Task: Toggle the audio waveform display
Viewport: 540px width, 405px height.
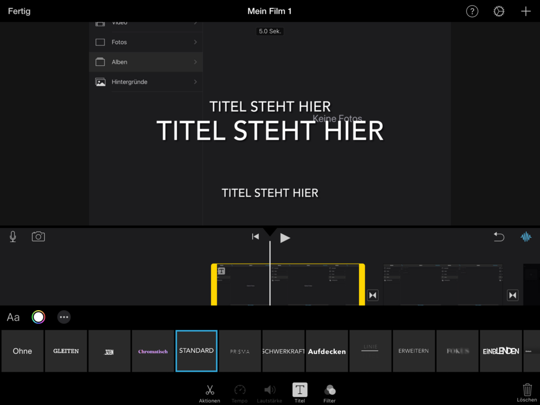Action: (x=526, y=237)
